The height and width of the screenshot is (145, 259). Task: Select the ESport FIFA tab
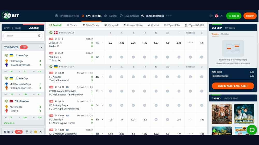click(172, 25)
